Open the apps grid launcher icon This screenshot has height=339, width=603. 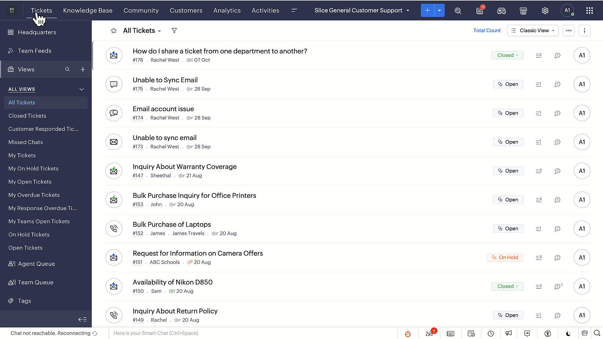tap(589, 11)
